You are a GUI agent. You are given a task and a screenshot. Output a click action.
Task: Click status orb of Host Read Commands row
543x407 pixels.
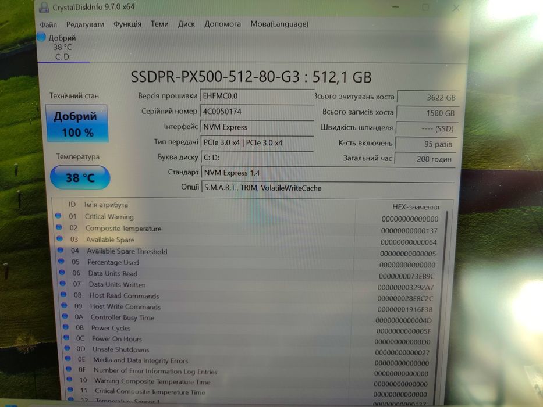(x=63, y=295)
